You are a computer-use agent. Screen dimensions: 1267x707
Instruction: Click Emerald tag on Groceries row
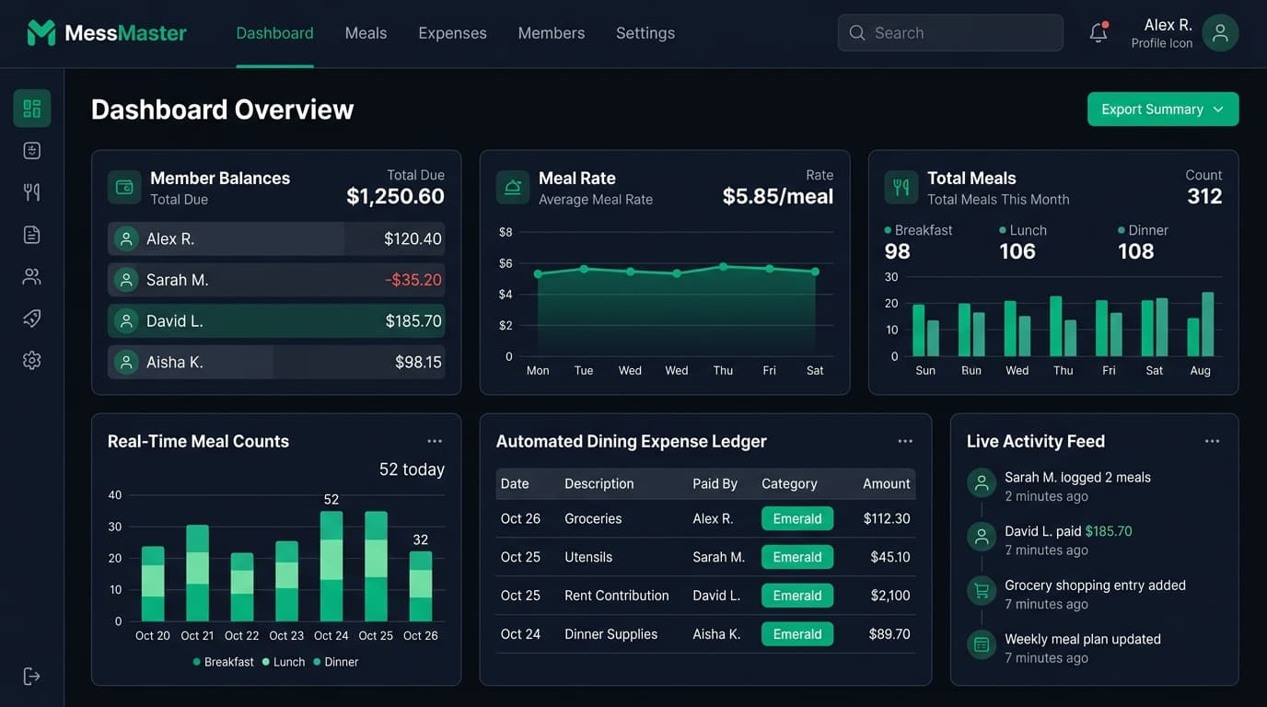pos(797,518)
